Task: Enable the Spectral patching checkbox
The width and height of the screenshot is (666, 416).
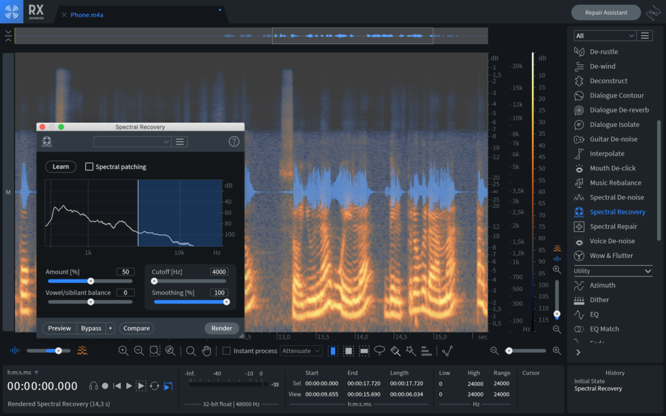Action: (x=90, y=167)
